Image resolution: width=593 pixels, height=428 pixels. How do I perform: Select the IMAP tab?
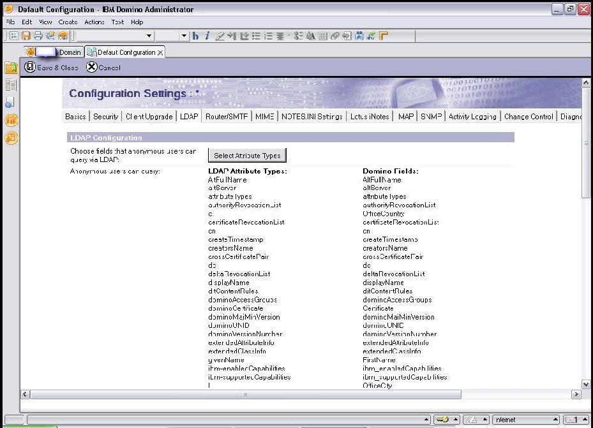pos(405,116)
